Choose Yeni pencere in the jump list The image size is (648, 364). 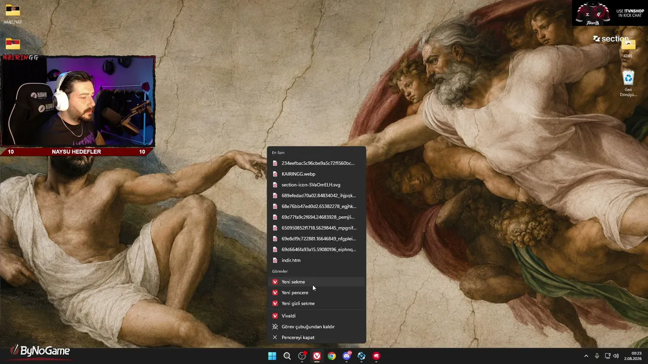click(x=316, y=293)
